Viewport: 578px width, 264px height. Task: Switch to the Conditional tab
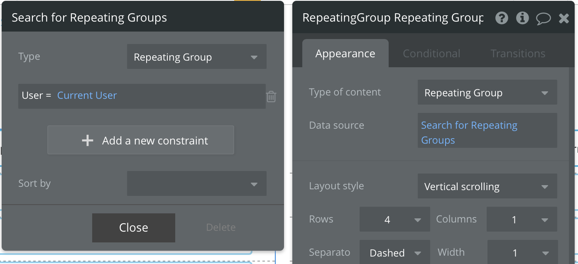point(431,54)
